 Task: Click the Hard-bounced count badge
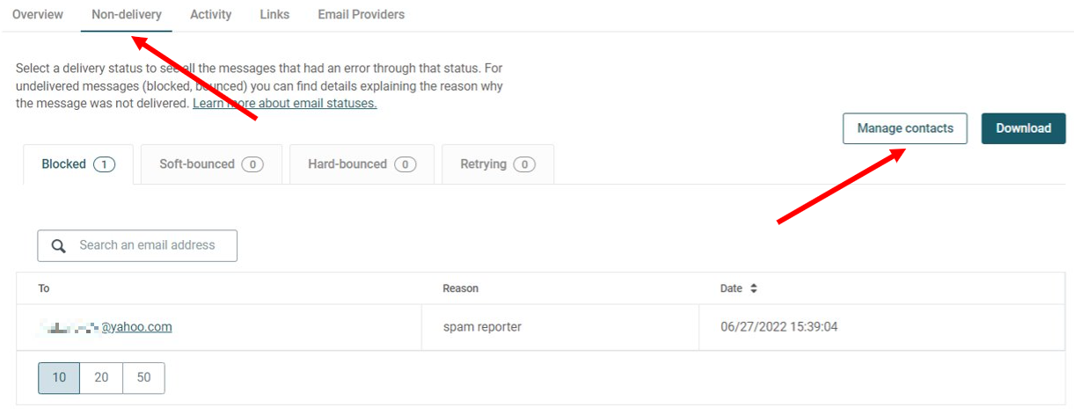[x=405, y=164]
